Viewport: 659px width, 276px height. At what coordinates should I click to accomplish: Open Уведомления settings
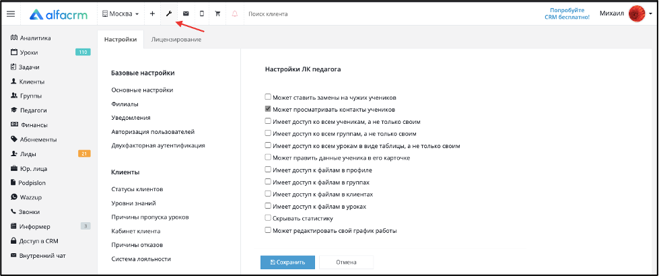coord(131,118)
